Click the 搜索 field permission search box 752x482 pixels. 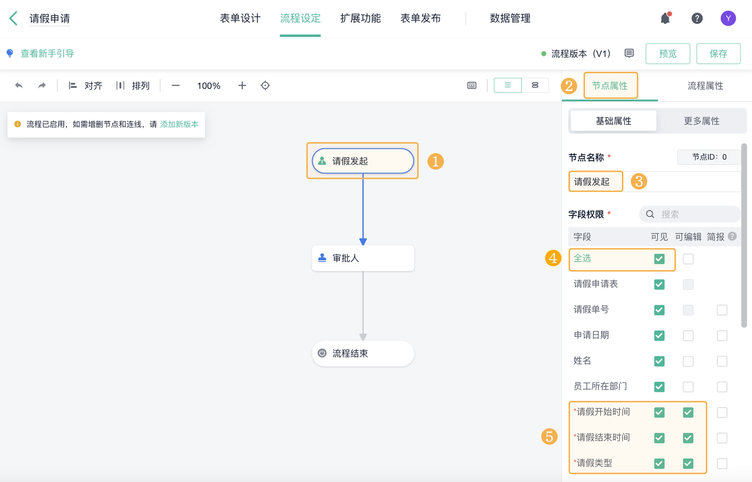coord(689,214)
